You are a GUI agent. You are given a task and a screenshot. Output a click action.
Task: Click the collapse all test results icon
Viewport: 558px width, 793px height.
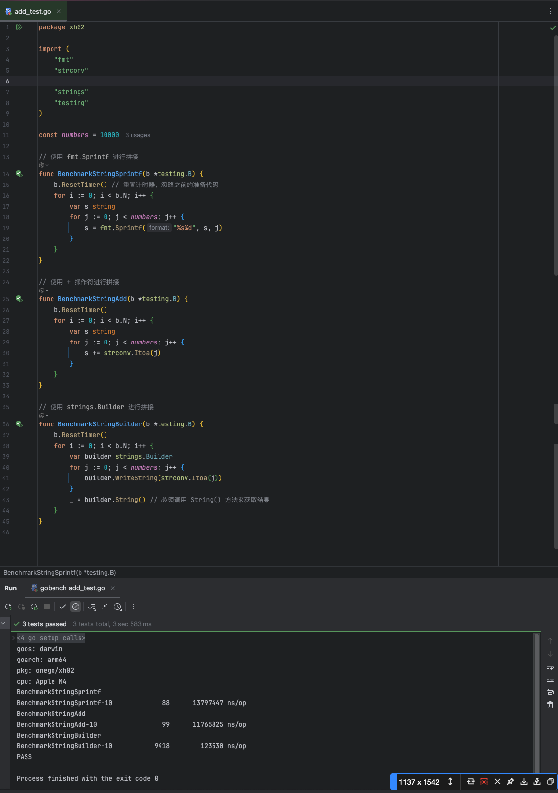click(105, 607)
